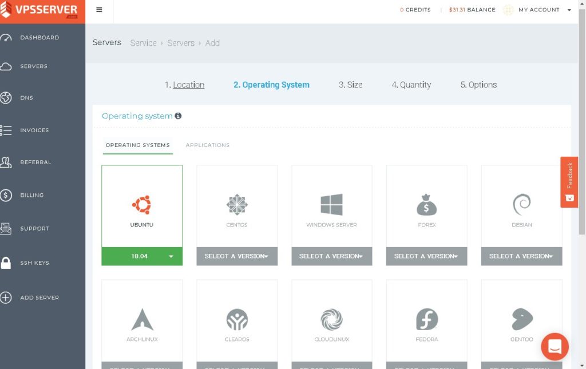
Task: Click the VPSSERVER logo
Action: pyautogui.click(x=39, y=10)
